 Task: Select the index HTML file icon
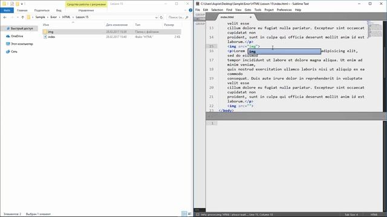[x=45, y=37]
